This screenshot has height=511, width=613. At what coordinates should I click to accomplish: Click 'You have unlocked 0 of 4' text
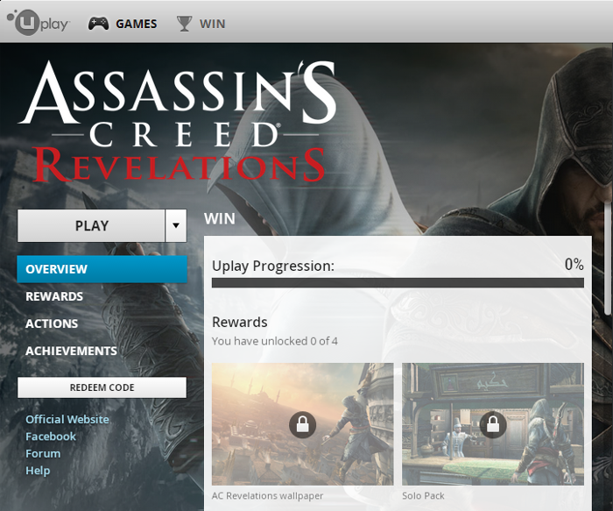tap(275, 341)
